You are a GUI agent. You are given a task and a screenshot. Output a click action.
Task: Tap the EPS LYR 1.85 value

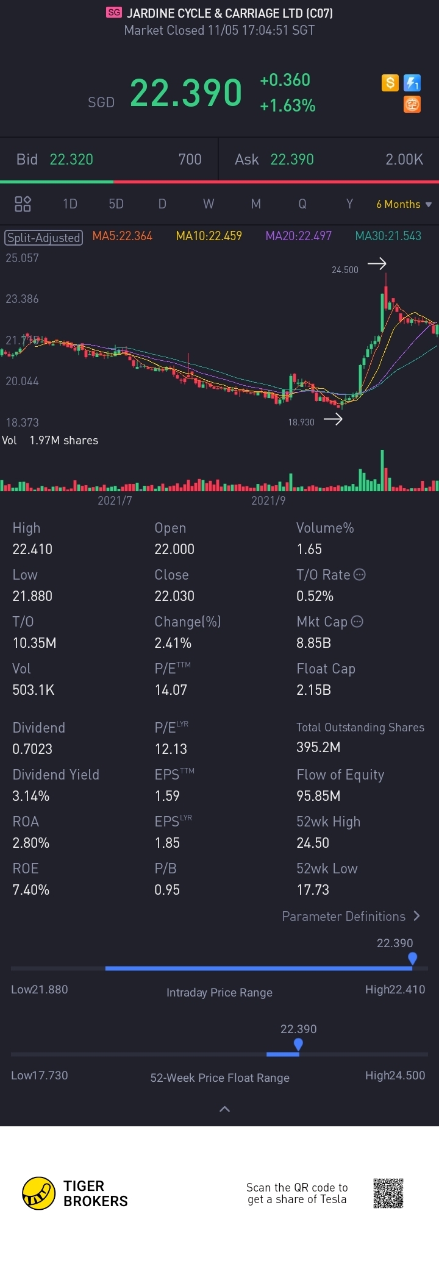click(x=167, y=842)
